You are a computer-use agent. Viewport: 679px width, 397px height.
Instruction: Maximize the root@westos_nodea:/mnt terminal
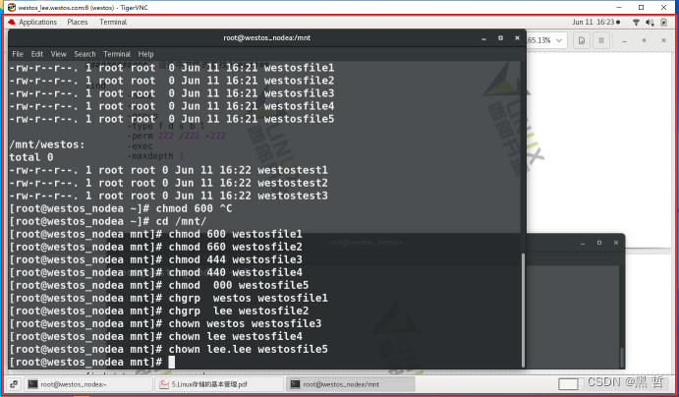(500, 38)
